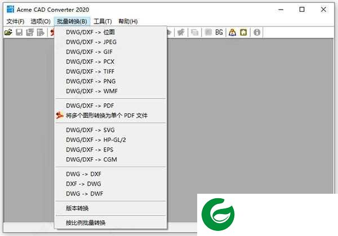Minimize the Acme CAD Converter window

[x=281, y=10]
